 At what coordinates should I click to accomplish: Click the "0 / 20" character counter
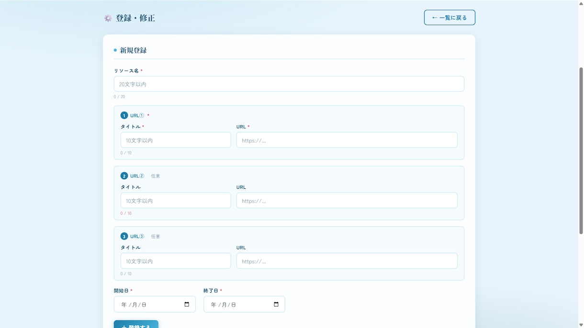119,97
